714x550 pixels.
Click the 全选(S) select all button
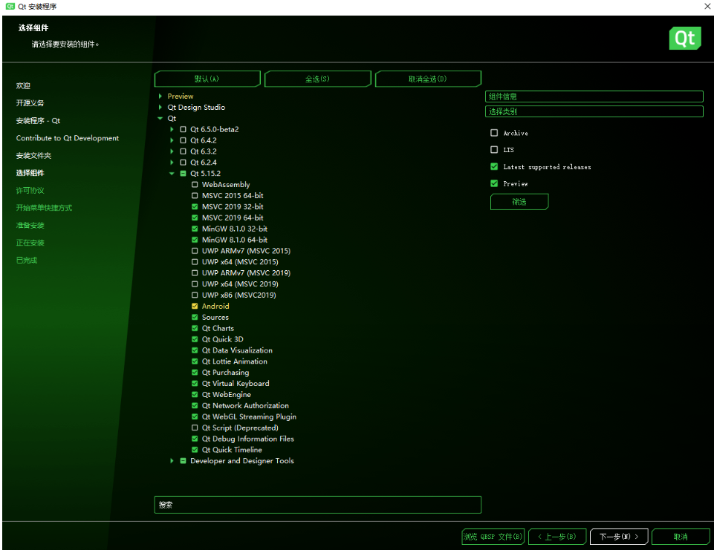(x=317, y=79)
